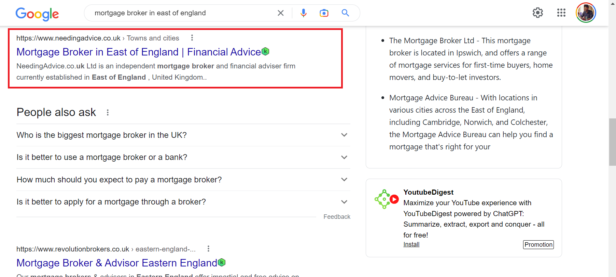This screenshot has height=277, width=616.
Task: Click the Feedback link
Action: [337, 217]
